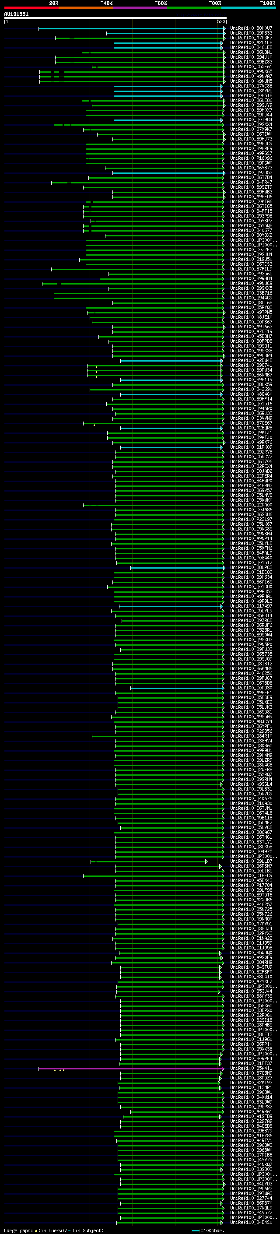
Task: Open hit UniRef100_Q69V57
Action: pyautogui.click(x=251, y=491)
